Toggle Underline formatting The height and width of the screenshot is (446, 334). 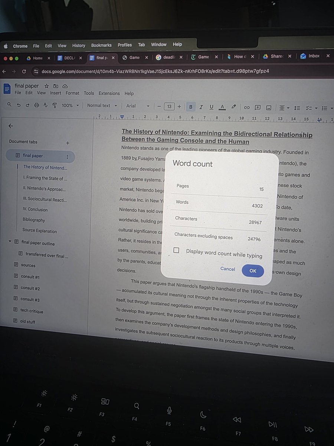click(x=212, y=107)
